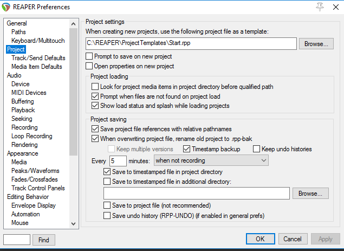Uncheck Timestamp backup option

[186, 149]
